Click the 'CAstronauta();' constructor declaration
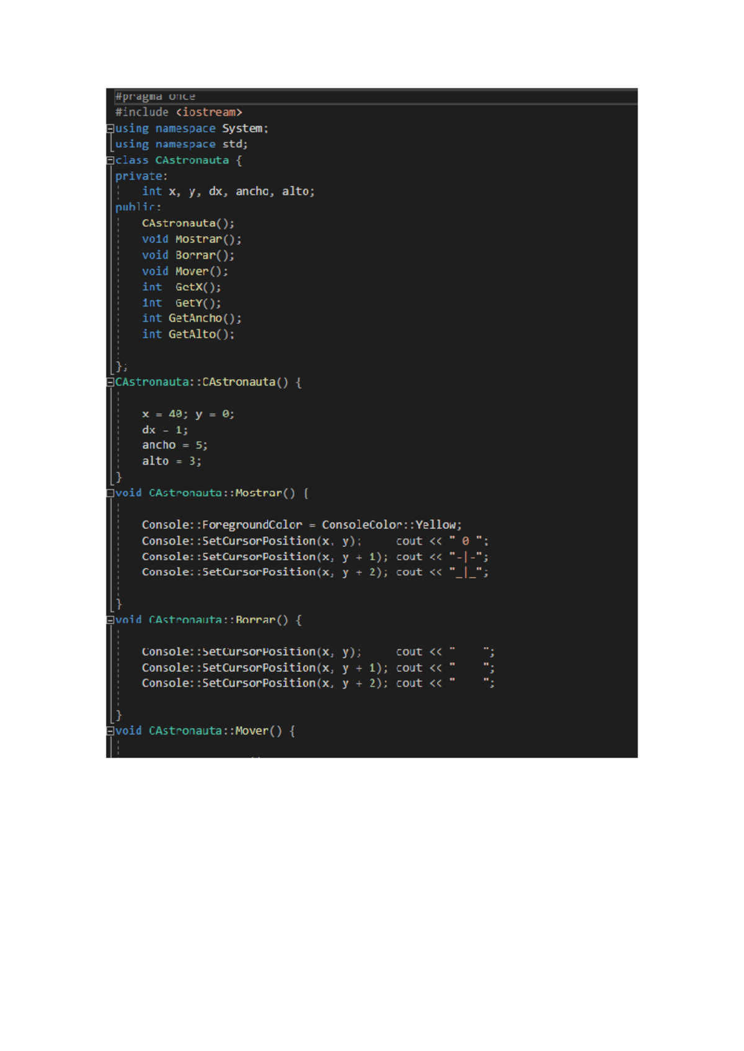Viewport: 744px width, 1051px height. point(188,223)
